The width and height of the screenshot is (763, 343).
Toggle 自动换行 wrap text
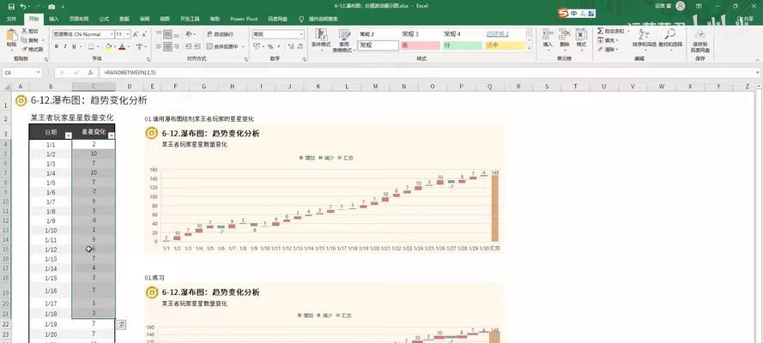pos(221,34)
